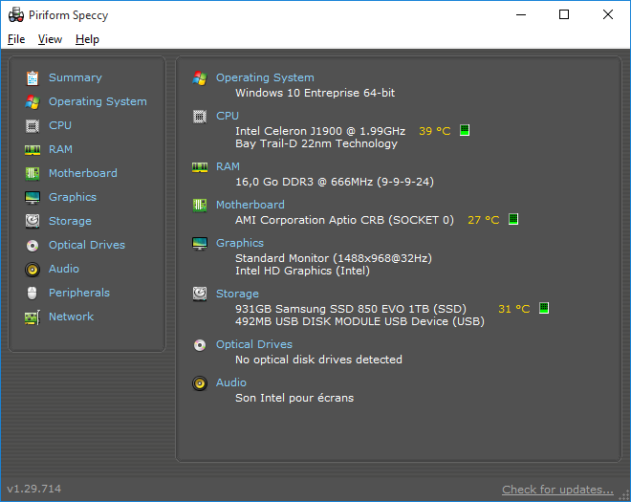This screenshot has width=631, height=502.
Task: Click the Audio heading link in summary
Action: tap(231, 382)
